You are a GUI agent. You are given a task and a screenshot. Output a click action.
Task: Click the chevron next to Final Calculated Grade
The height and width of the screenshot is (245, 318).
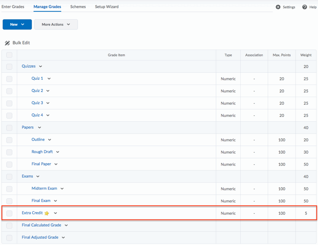(x=66, y=225)
